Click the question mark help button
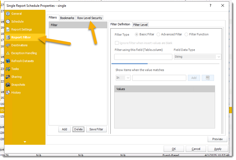The image size is (236, 160). pyautogui.click(x=210, y=5)
